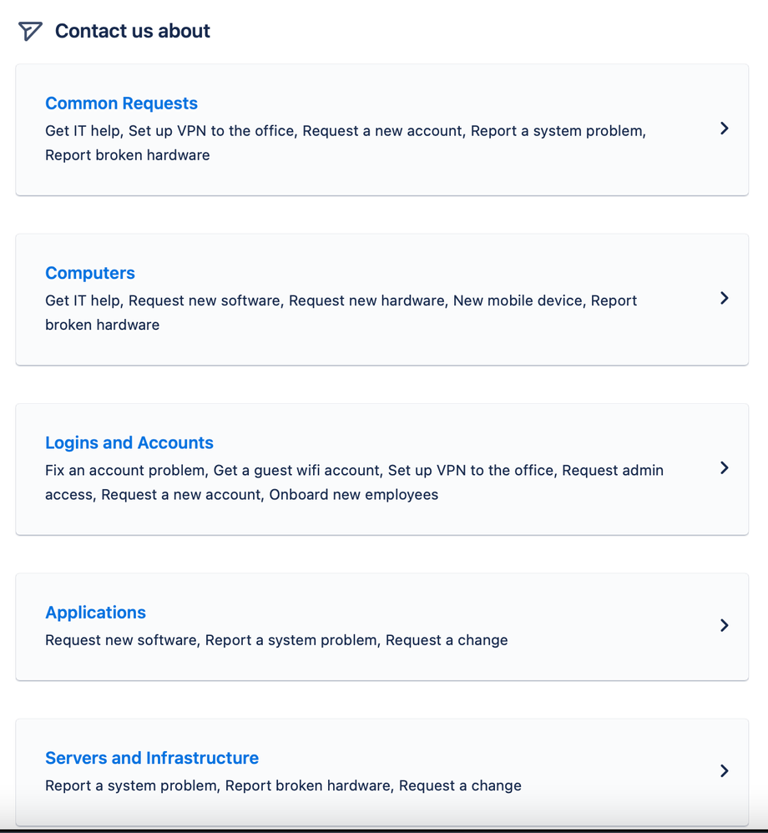The width and height of the screenshot is (768, 833).
Task: Click 'Get a guest wifi account' description text
Action: [296, 471]
